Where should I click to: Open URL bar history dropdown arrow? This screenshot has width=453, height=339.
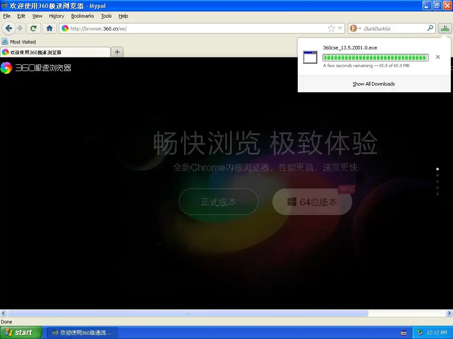pos(340,28)
